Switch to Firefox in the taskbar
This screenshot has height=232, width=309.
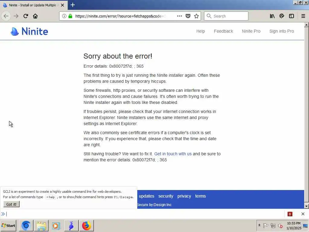(87, 225)
